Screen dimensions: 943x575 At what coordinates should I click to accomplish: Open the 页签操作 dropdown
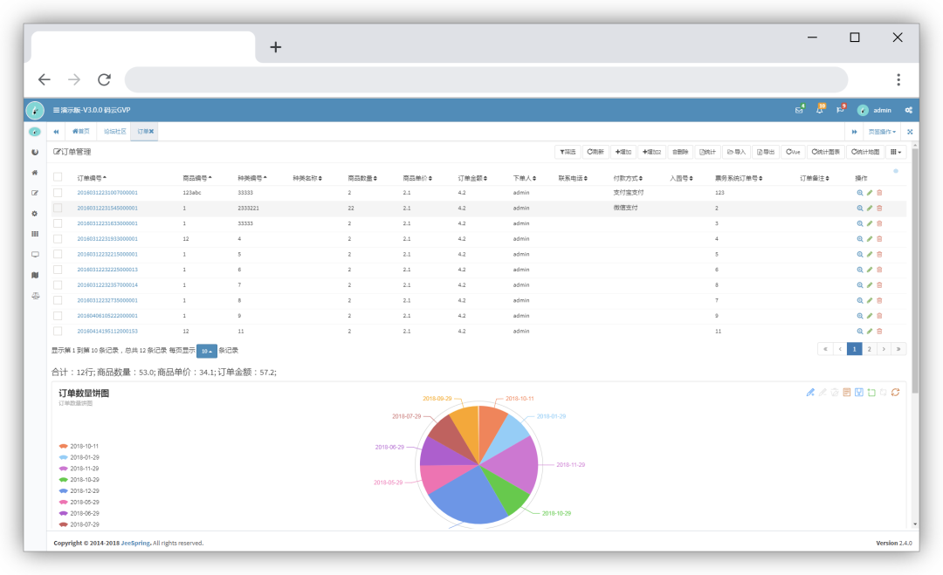882,132
